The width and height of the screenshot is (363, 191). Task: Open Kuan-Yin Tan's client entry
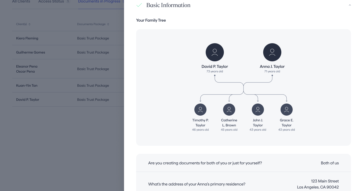coord(27,85)
